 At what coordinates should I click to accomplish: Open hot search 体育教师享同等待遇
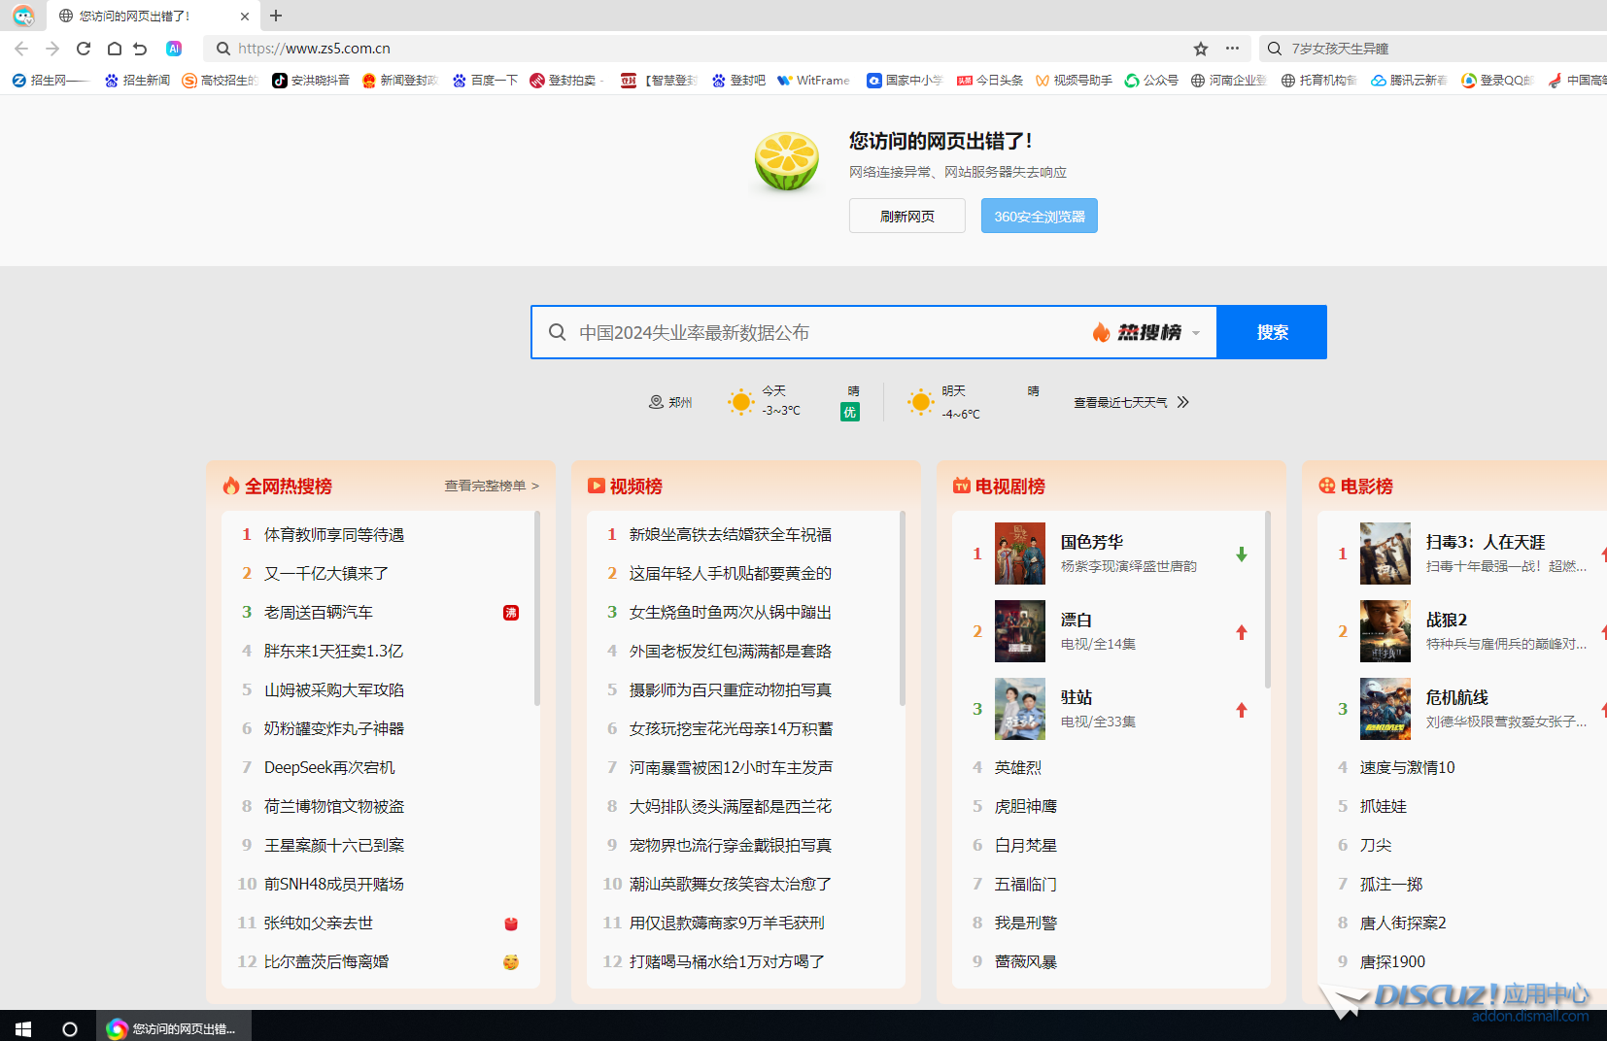(x=334, y=534)
